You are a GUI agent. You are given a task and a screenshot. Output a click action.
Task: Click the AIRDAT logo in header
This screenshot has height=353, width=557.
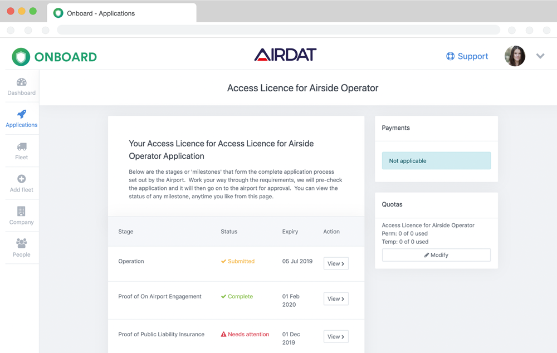[x=285, y=55]
